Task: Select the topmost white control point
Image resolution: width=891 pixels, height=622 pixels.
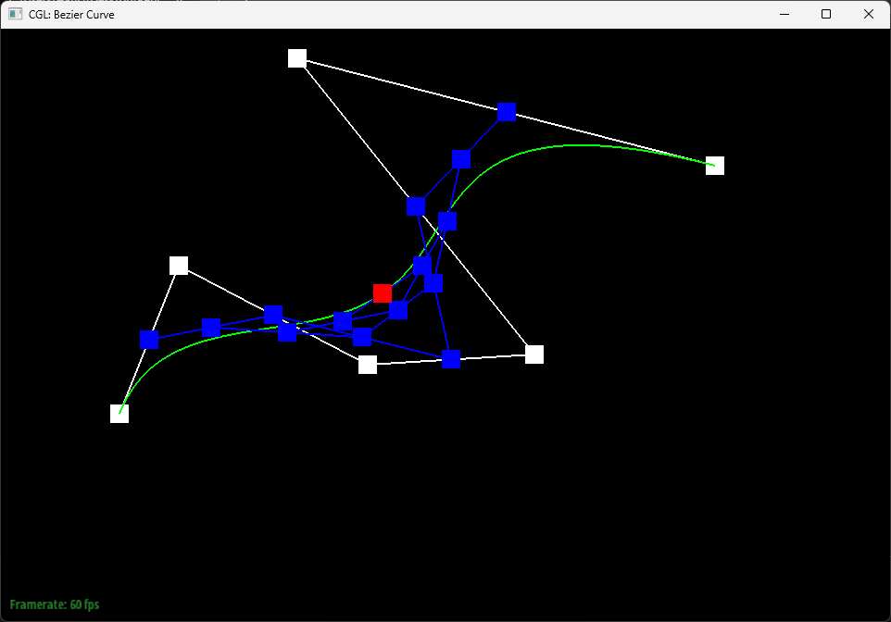Action: coord(297,58)
